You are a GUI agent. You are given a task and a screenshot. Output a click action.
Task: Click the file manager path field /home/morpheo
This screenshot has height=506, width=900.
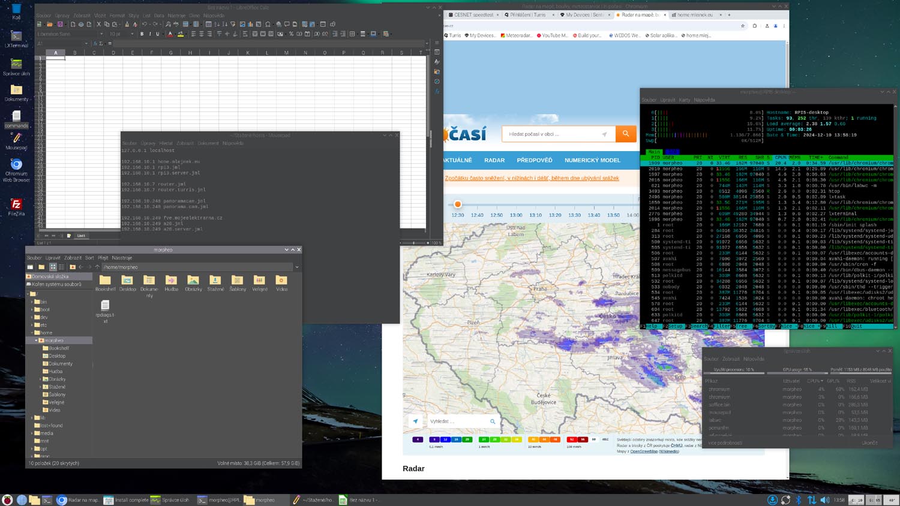[197, 267]
